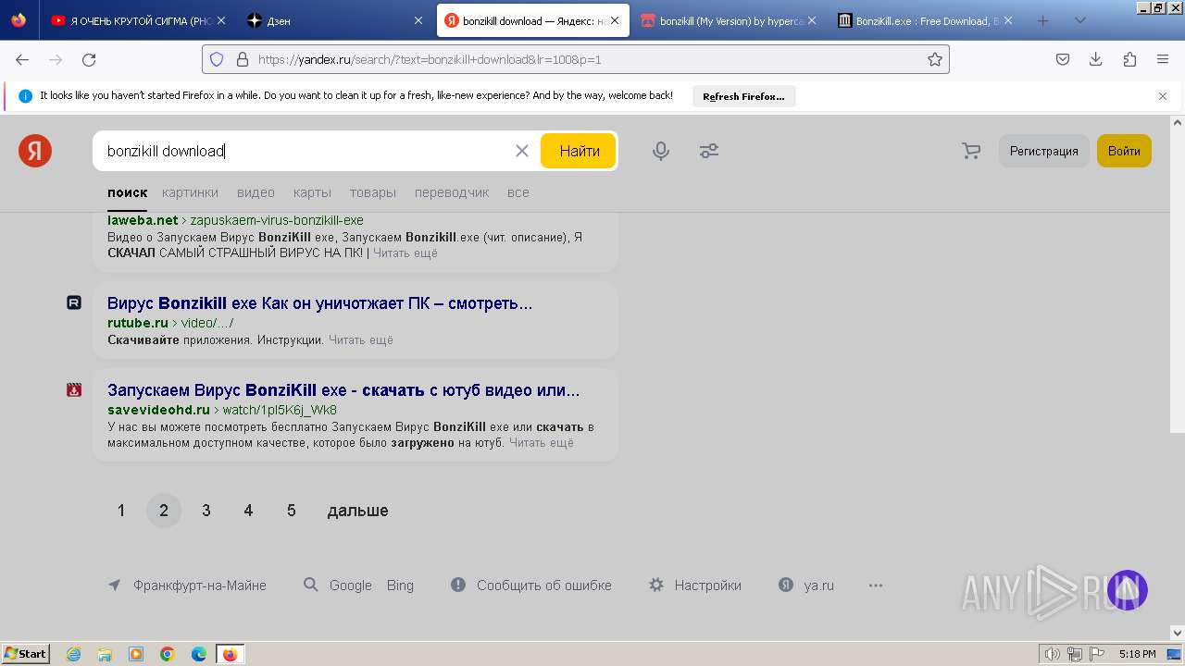Click the Yandex logo icon
This screenshot has height=666, width=1185.
pos(35,151)
